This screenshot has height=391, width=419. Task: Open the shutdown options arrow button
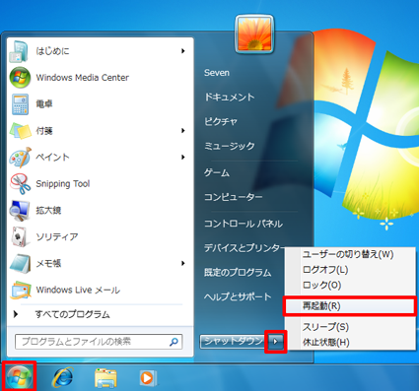click(x=276, y=342)
